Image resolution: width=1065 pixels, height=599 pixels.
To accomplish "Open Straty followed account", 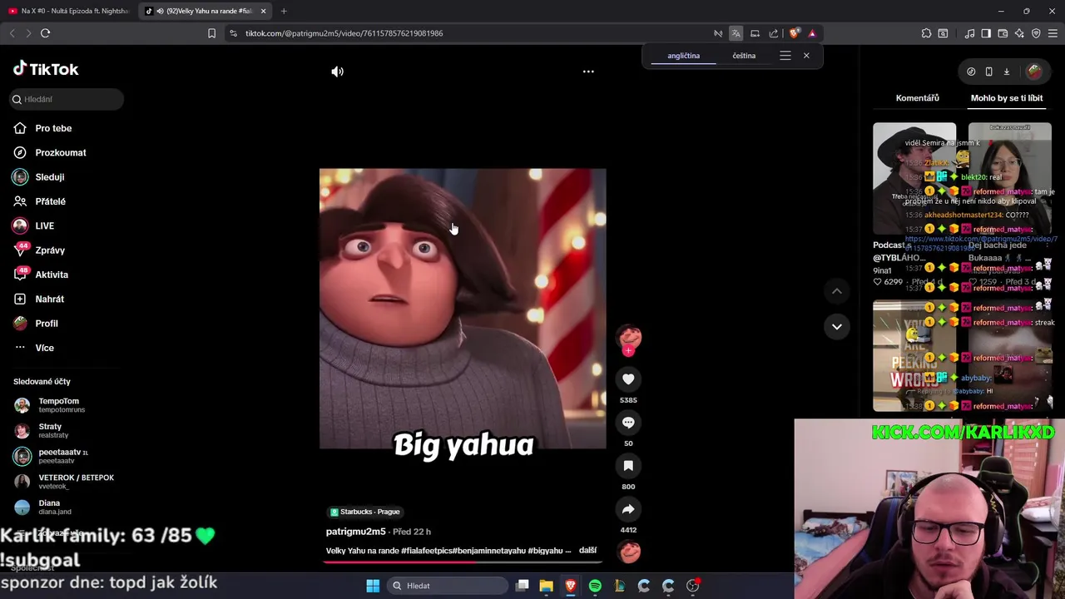I will (50, 430).
